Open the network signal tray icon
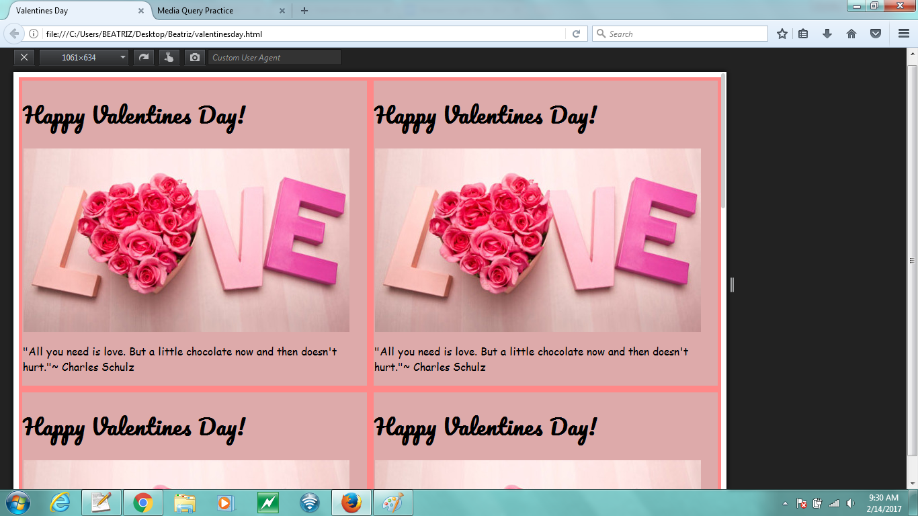This screenshot has height=516, width=918. (x=834, y=503)
